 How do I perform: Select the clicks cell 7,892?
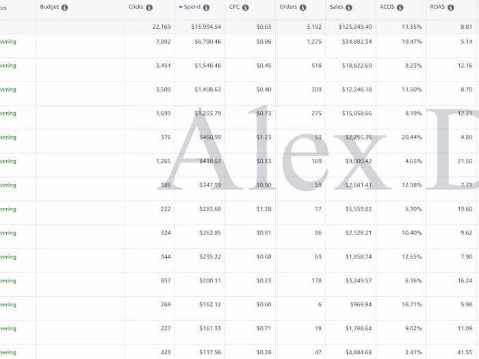[x=163, y=42]
